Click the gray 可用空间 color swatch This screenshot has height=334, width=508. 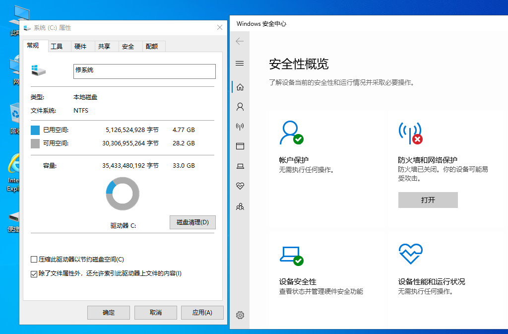pos(35,143)
